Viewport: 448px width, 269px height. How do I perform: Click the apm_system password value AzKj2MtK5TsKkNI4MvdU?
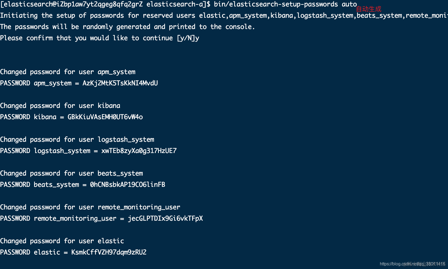click(120, 83)
